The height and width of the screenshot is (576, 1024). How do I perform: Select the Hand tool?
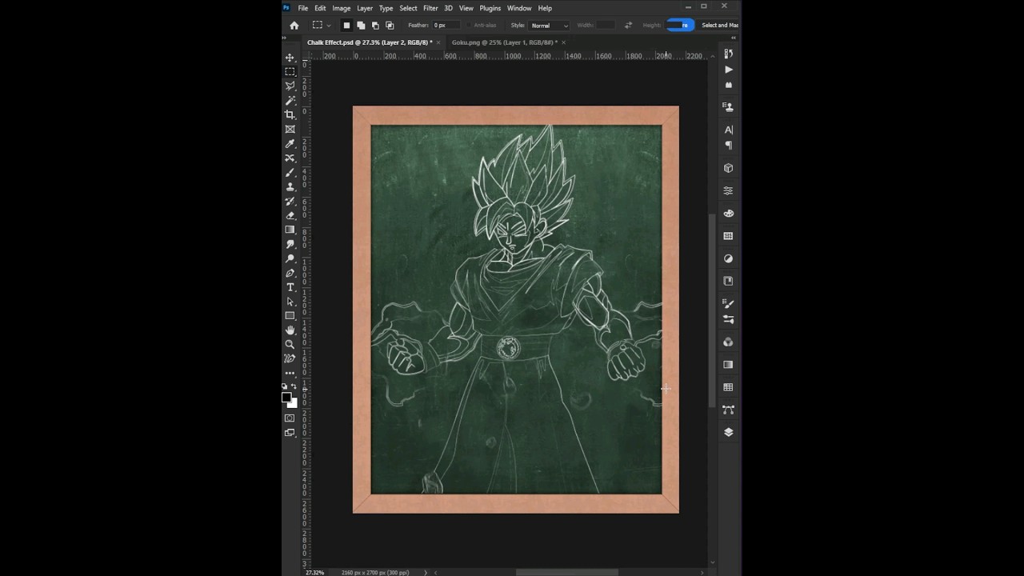(290, 330)
